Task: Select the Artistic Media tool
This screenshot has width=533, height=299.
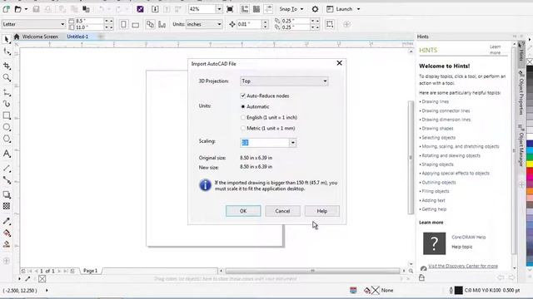Action: [7, 104]
